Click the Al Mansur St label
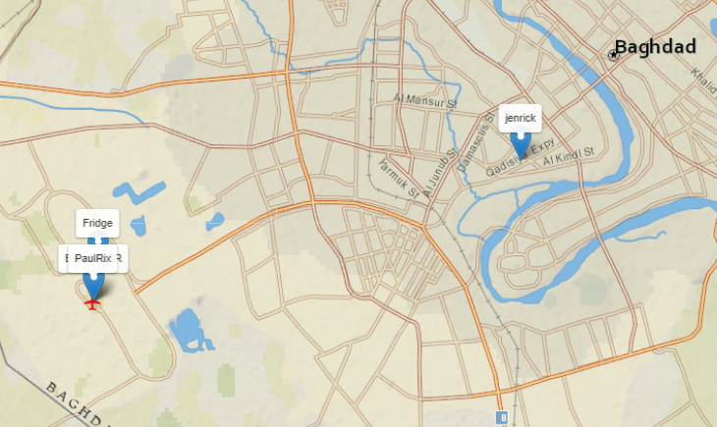 425,100
